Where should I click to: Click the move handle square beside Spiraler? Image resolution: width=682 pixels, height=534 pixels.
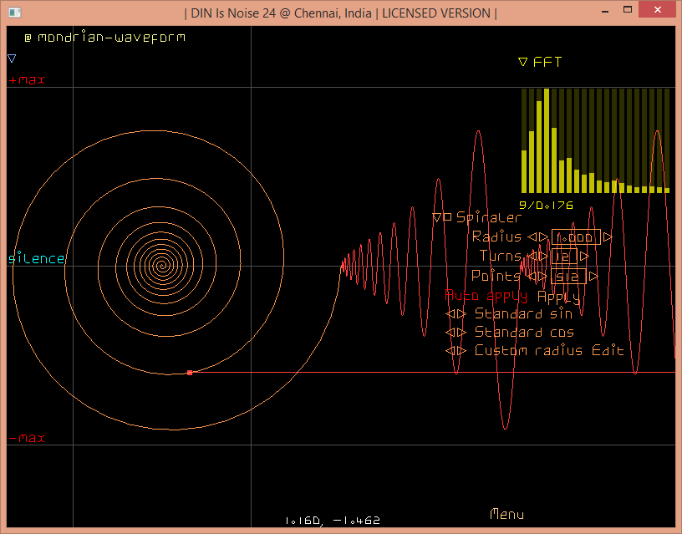(447, 217)
